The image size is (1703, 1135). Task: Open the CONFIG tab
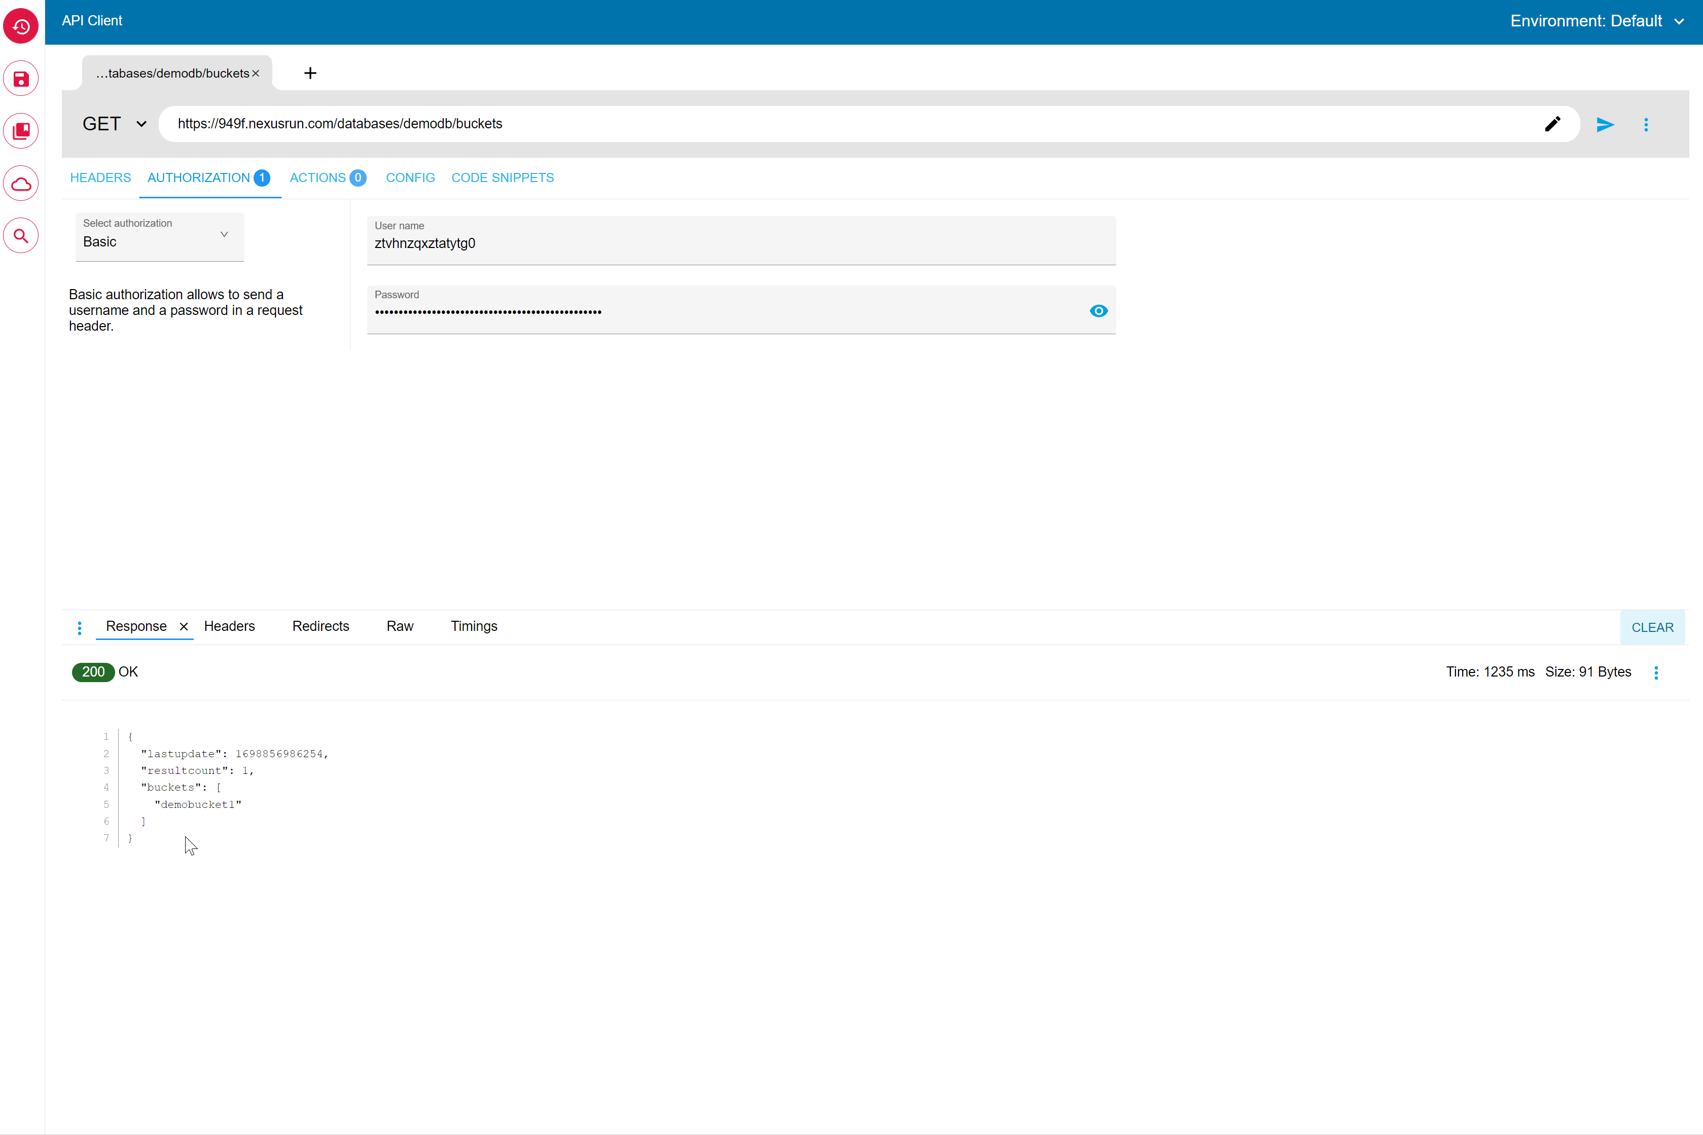coord(410,178)
